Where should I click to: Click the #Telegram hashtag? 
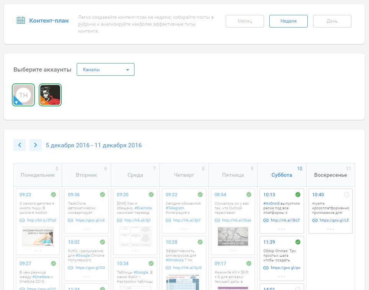175,208
